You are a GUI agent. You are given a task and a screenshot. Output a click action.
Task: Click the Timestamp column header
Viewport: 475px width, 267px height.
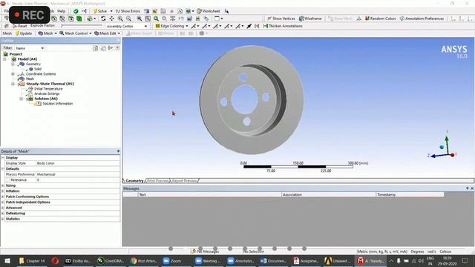[410, 194]
